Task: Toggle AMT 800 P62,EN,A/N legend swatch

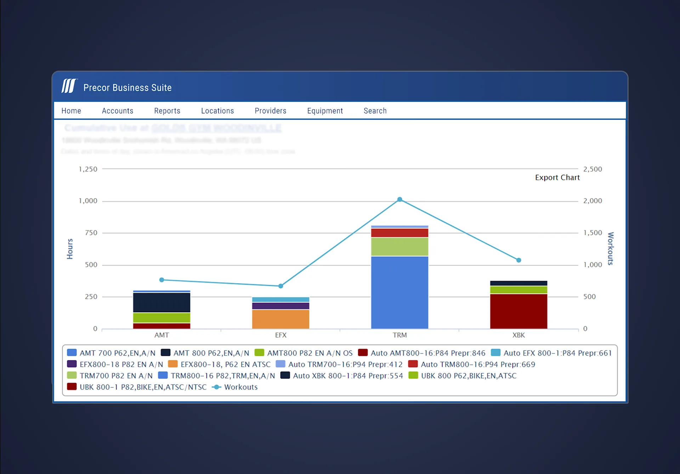Action: pyautogui.click(x=165, y=353)
